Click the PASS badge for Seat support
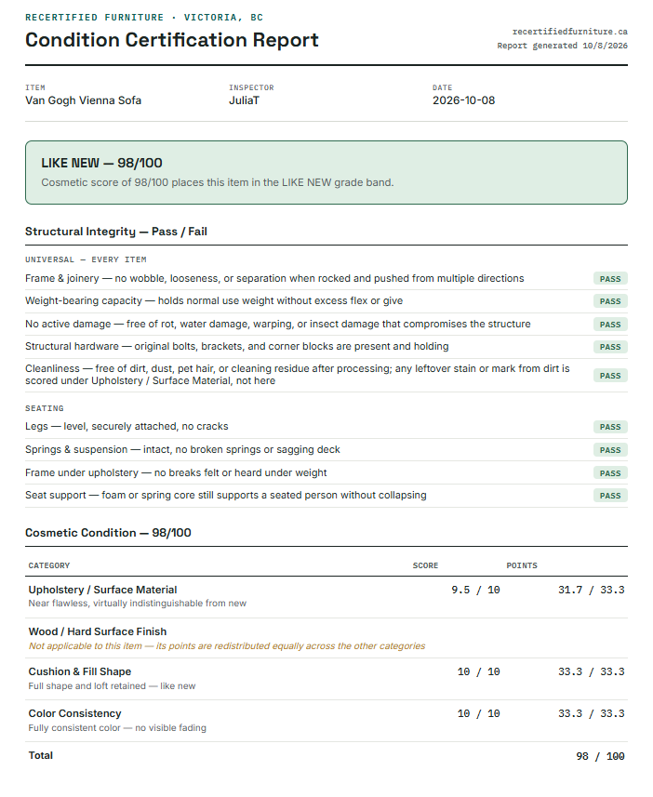The image size is (653, 797). coord(610,496)
